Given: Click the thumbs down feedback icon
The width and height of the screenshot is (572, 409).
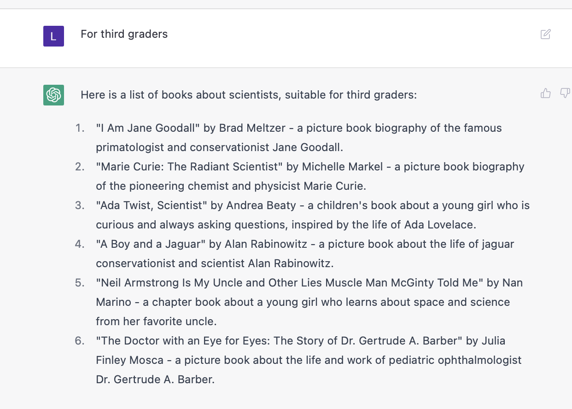Looking at the screenshot, I should click(565, 93).
